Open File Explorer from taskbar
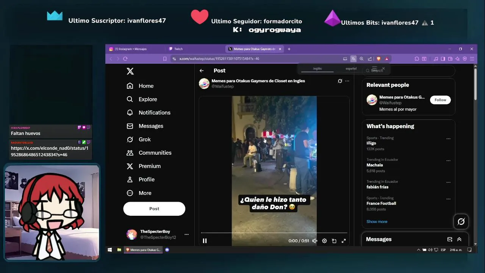485x273 pixels. coord(119,250)
